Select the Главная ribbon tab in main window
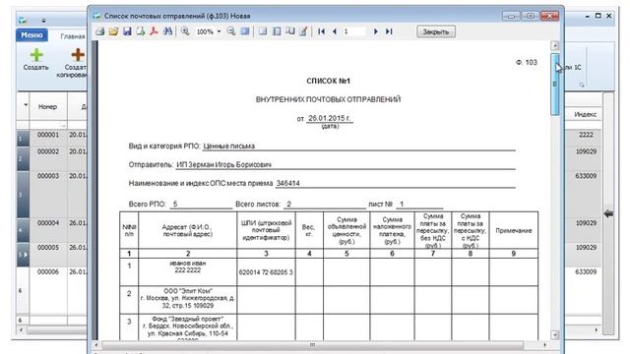 73,36
